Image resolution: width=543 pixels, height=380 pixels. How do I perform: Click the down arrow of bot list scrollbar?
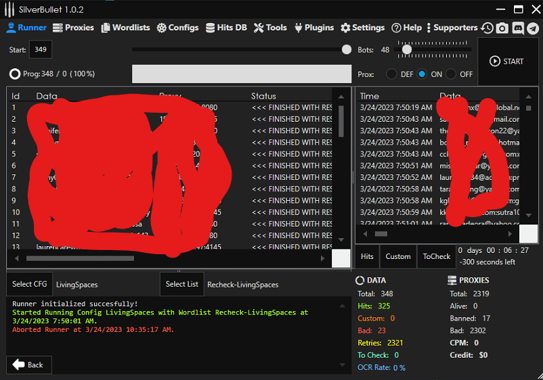(x=341, y=240)
